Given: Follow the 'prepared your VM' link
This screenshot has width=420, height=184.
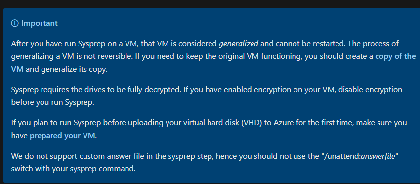Looking at the screenshot, I should pos(62,136).
